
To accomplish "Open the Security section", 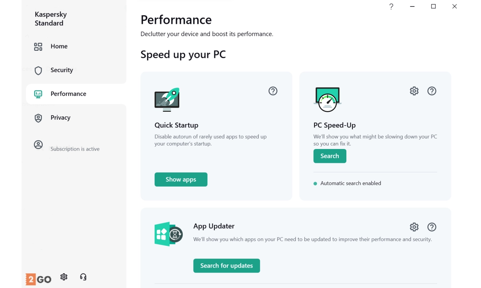I will [x=62, y=70].
